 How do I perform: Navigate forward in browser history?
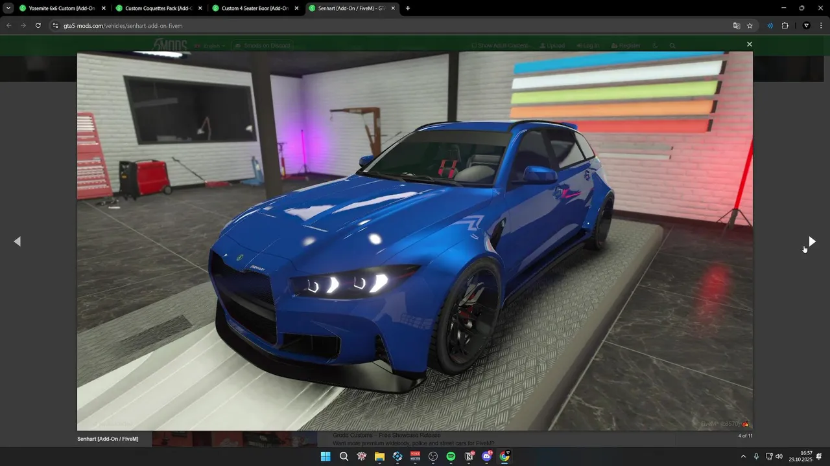23,26
